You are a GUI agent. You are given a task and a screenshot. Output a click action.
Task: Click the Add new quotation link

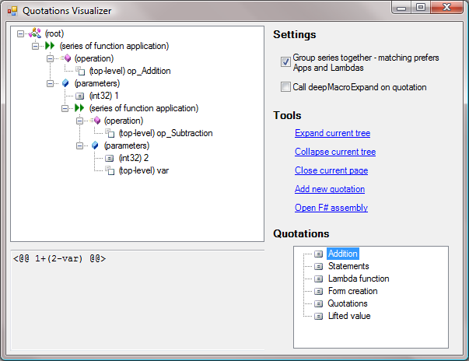330,189
